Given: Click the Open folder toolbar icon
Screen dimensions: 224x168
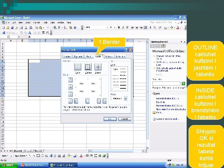Looking at the screenshot, I should tap(8, 28).
